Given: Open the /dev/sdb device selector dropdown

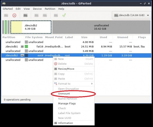Looking at the screenshot, I should 131,15.
